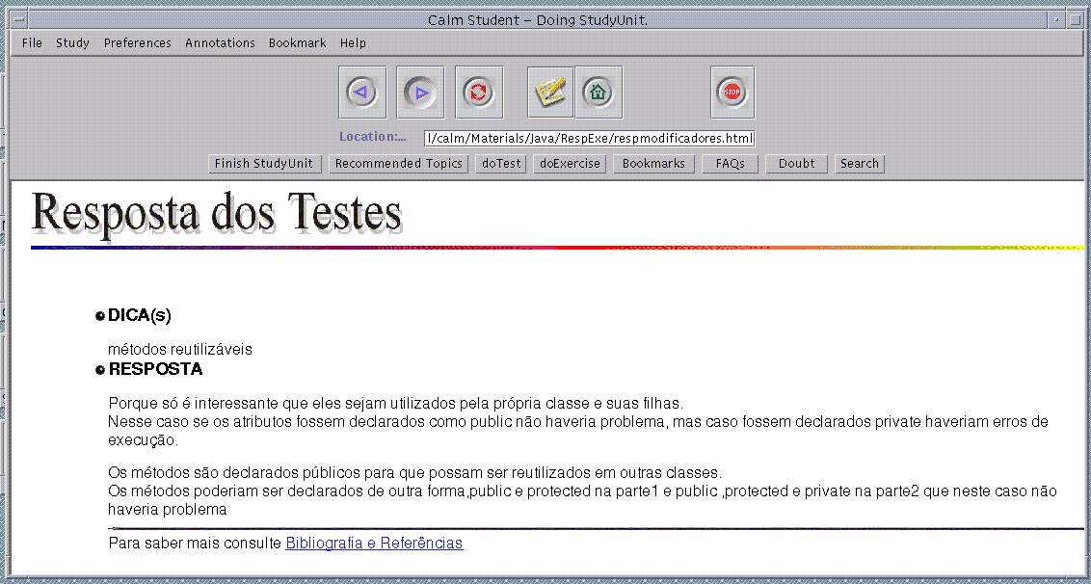This screenshot has height=584, width=1091.
Task: Click the red STOP sign icon
Action: (x=732, y=93)
